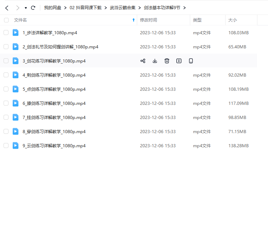268x232 pixels.
Task: Open 我的网盘 breadcrumb
Action: 53,8
